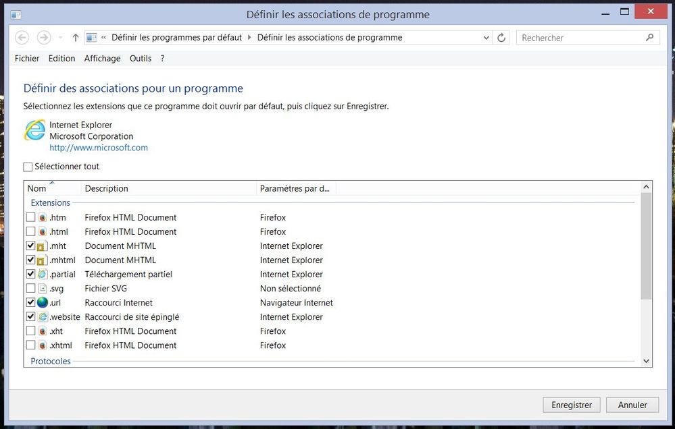This screenshot has width=675, height=429.
Task: Open the Outils menu
Action: tap(141, 59)
